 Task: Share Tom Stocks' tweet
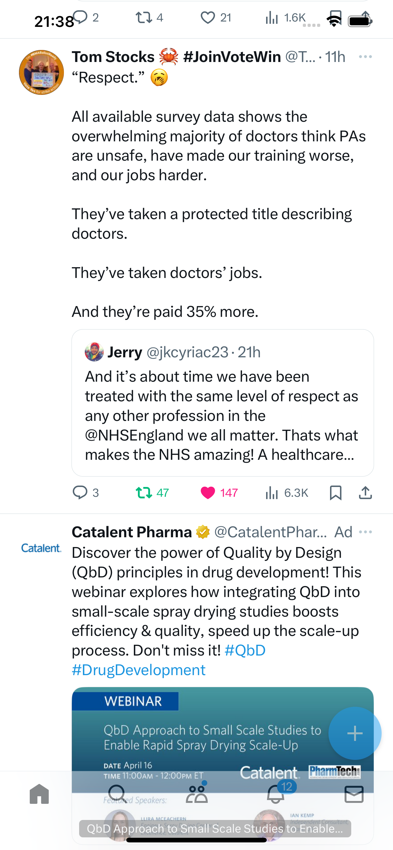point(365,493)
